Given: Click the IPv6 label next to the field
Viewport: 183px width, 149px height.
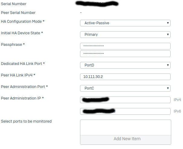Looking at the screenshot, I should coord(177,111).
